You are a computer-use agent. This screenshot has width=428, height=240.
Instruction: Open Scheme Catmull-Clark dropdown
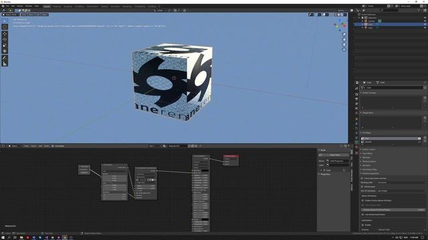coord(401,229)
